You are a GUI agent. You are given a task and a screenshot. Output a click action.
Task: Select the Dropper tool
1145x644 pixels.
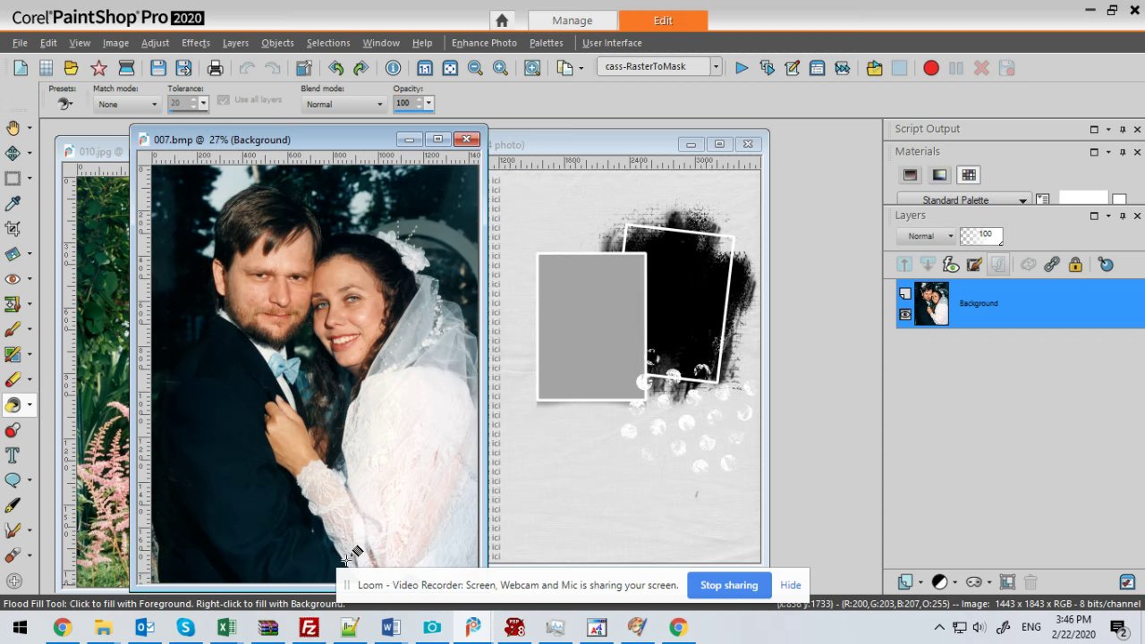coord(13,204)
